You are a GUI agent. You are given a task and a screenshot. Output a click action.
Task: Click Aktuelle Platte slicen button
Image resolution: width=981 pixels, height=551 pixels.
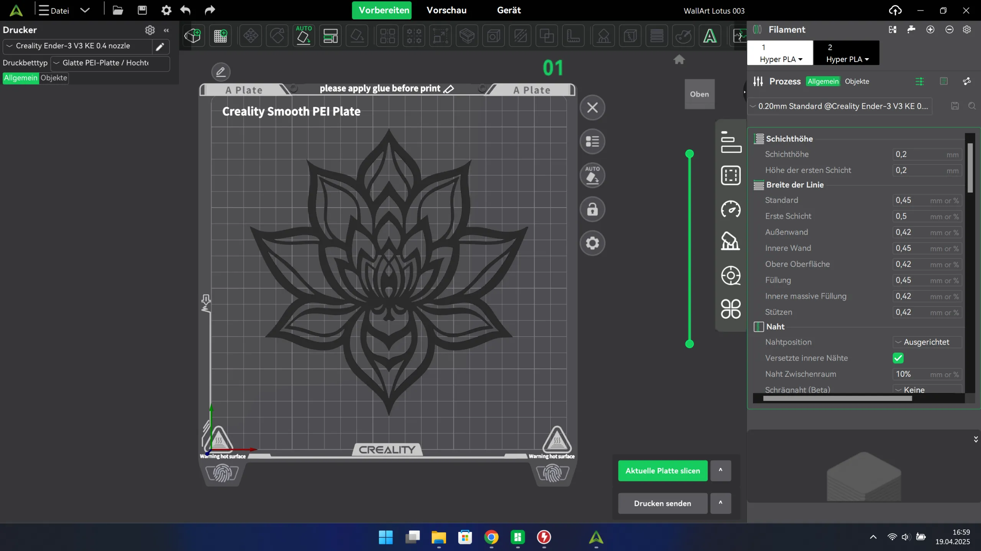point(663,471)
